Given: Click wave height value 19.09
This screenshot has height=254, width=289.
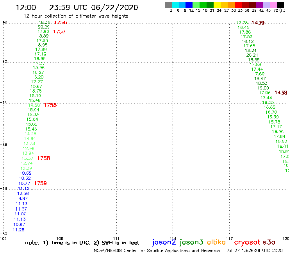Looking at the screenshot, I should [x=263, y=88].
